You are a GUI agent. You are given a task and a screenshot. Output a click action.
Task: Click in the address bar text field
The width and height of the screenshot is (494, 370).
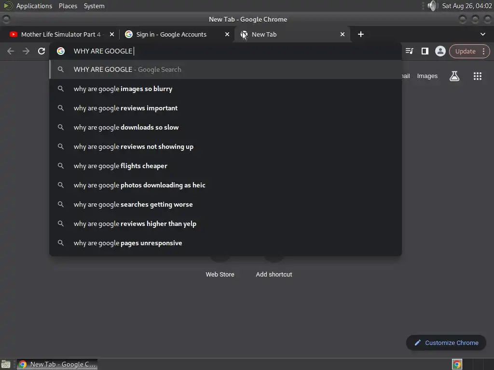point(226,51)
